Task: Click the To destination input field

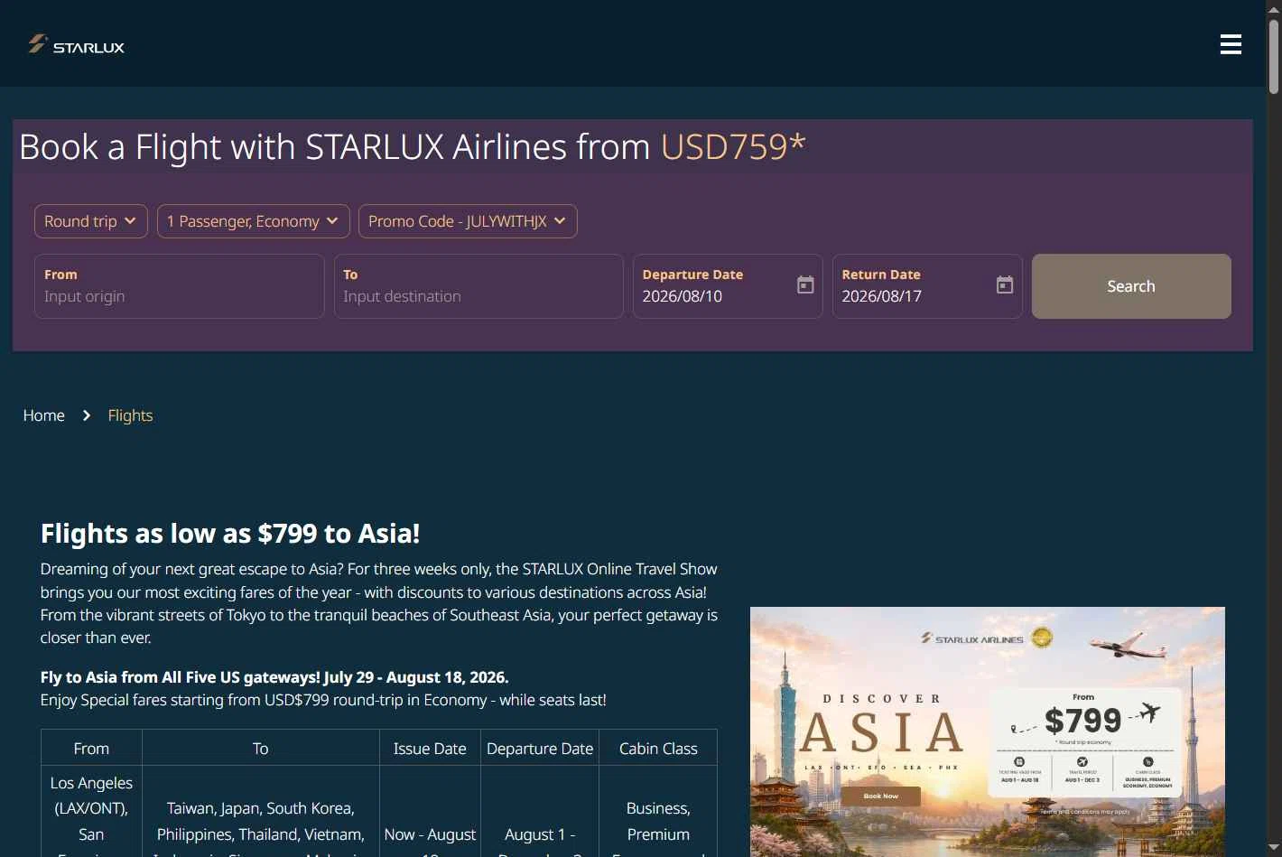Action: pos(478,286)
